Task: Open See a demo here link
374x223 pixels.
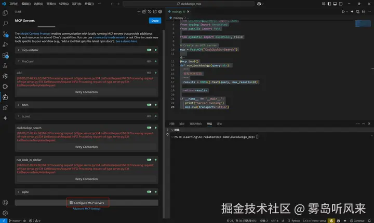Action: pos(126,41)
